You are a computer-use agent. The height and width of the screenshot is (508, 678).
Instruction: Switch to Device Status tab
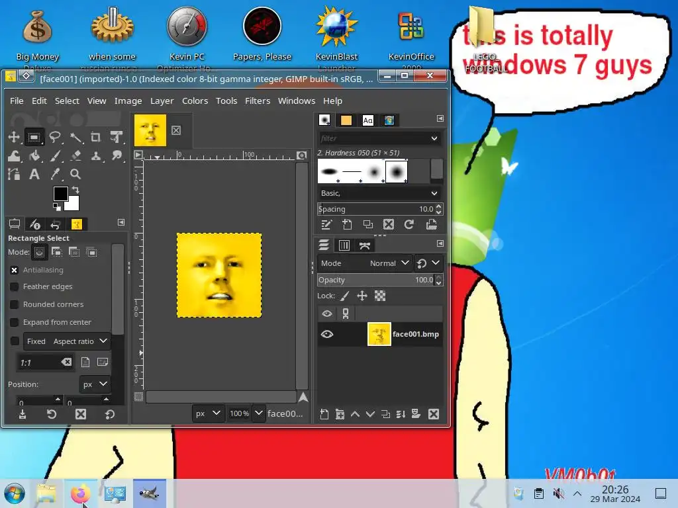click(x=35, y=224)
